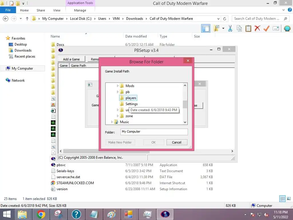Screen dimensions: 293x220
Task: Open Google Chrome from taskbar
Action: click(x=41, y=214)
